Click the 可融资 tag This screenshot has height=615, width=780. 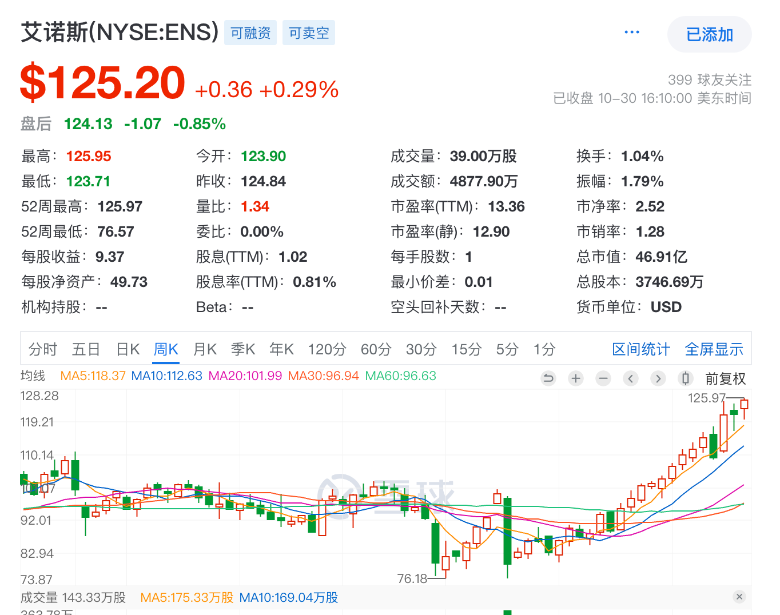pyautogui.click(x=250, y=33)
